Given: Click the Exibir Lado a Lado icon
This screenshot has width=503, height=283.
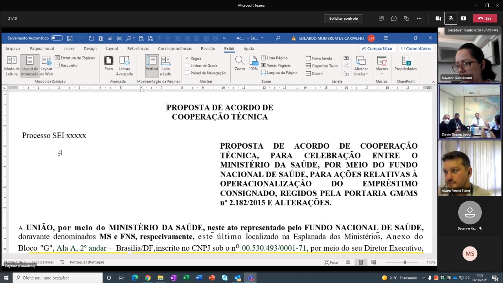Looking at the screenshot, I should tap(346, 58).
